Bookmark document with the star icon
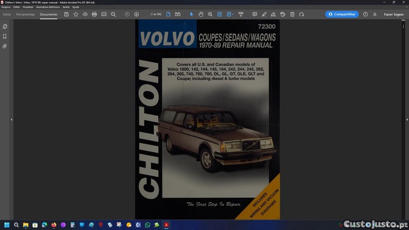Image resolution: width=409 pixels, height=230 pixels. click(x=76, y=14)
